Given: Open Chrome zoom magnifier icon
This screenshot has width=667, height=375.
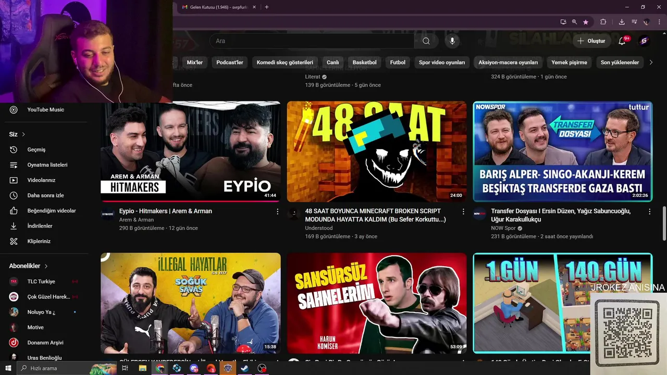Looking at the screenshot, I should (x=574, y=22).
